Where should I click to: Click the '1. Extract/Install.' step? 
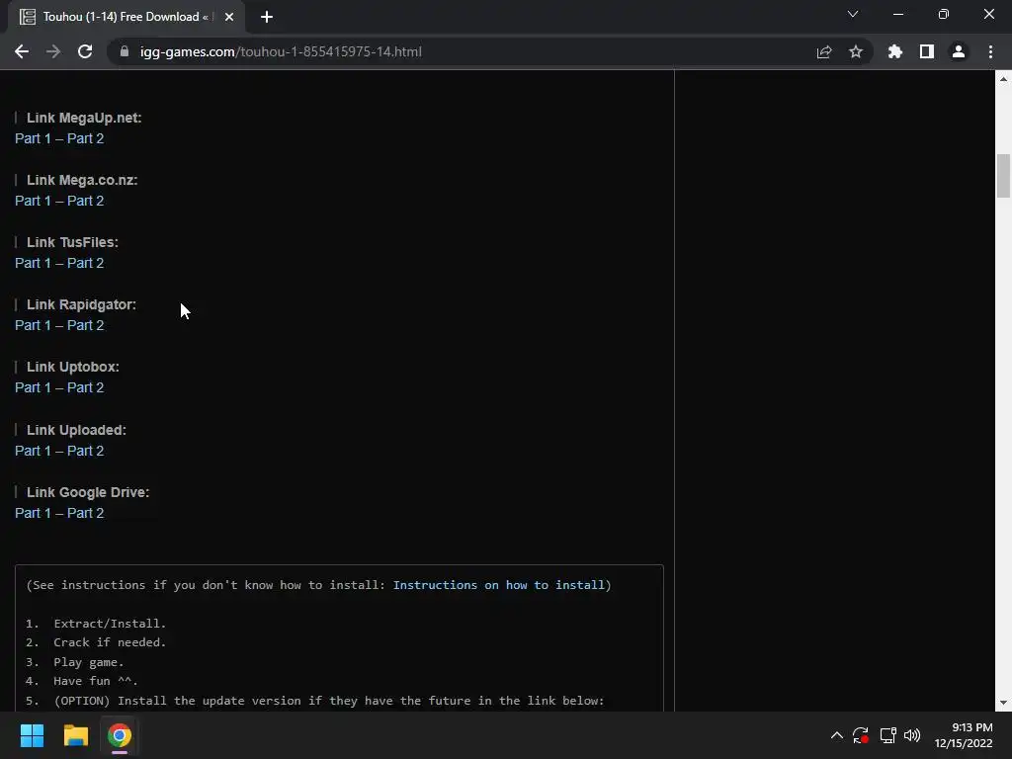coord(96,624)
